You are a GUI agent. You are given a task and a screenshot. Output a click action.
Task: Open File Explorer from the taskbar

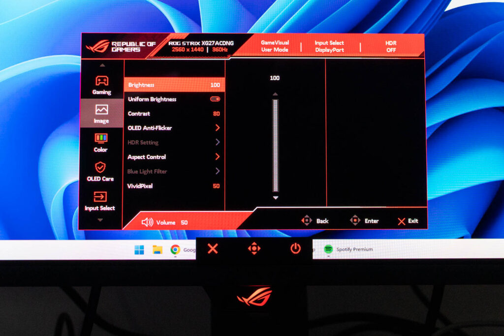point(157,249)
